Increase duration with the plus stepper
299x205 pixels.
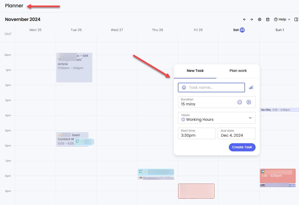click(249, 102)
